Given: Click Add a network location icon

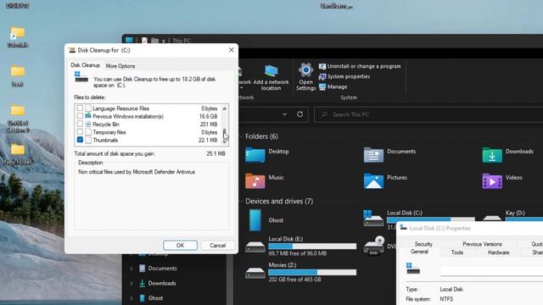Looking at the screenshot, I should tap(271, 71).
